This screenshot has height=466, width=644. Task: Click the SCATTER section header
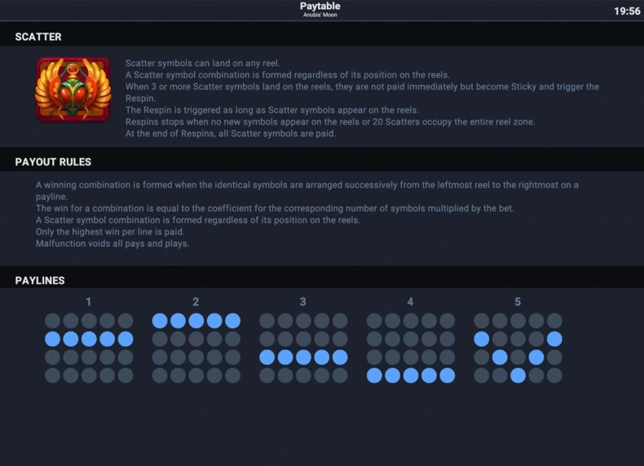[x=38, y=37]
